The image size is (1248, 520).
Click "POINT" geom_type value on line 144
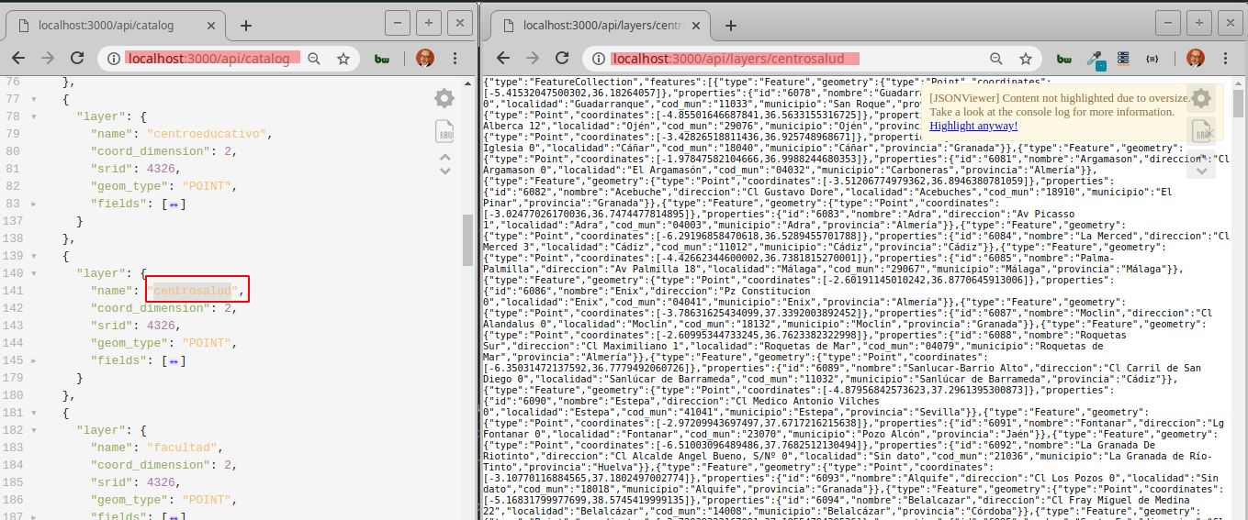[x=208, y=343]
